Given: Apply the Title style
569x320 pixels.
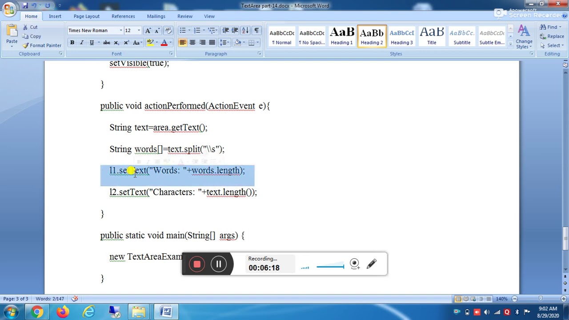Looking at the screenshot, I should 432,36.
